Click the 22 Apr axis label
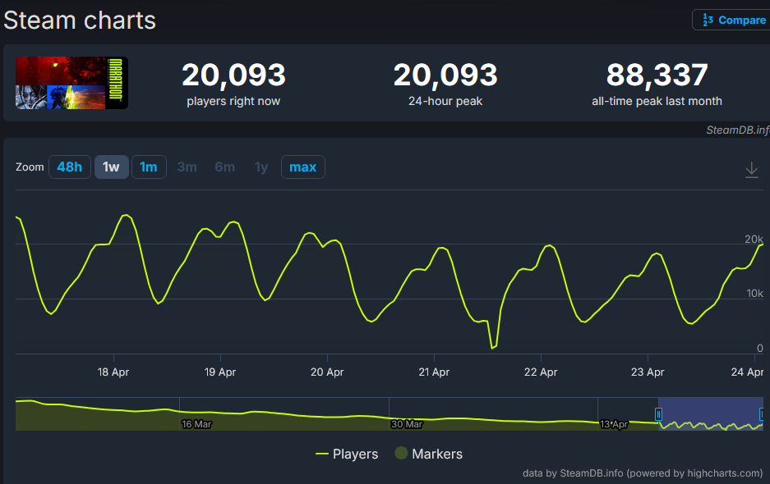This screenshot has height=484, width=770. click(541, 372)
